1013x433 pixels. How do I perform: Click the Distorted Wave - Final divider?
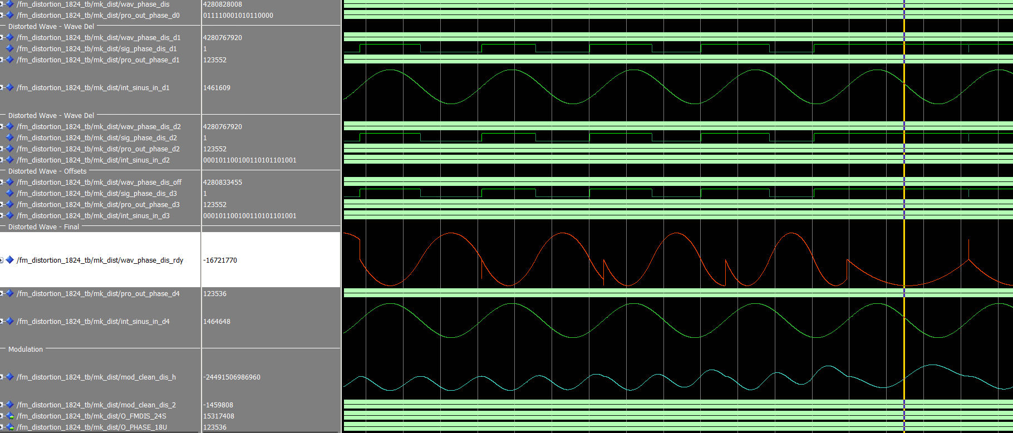coord(43,227)
